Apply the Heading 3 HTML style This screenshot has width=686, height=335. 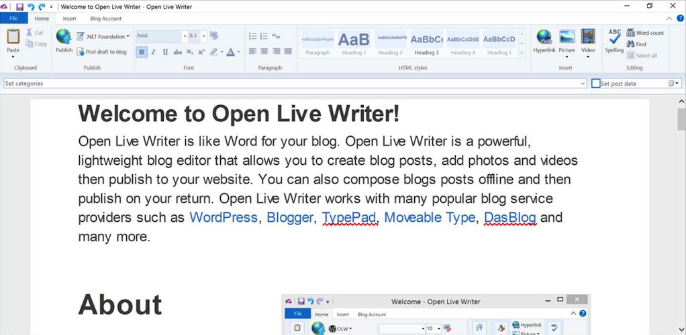(x=426, y=44)
